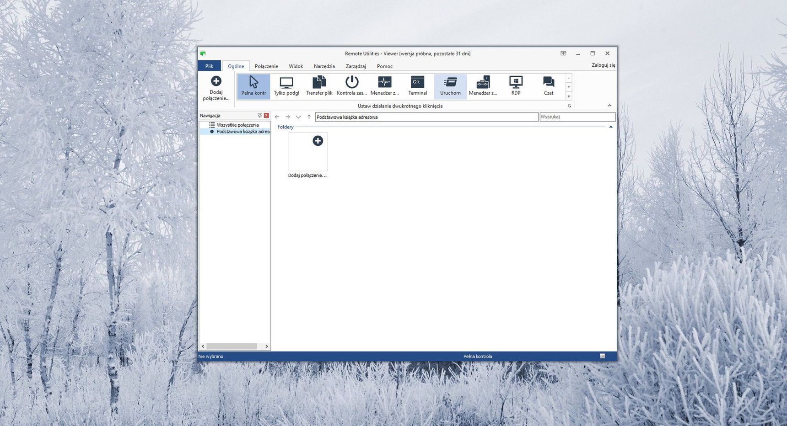Open the Widok tab
Screen dimensions: 787x426
click(296, 66)
